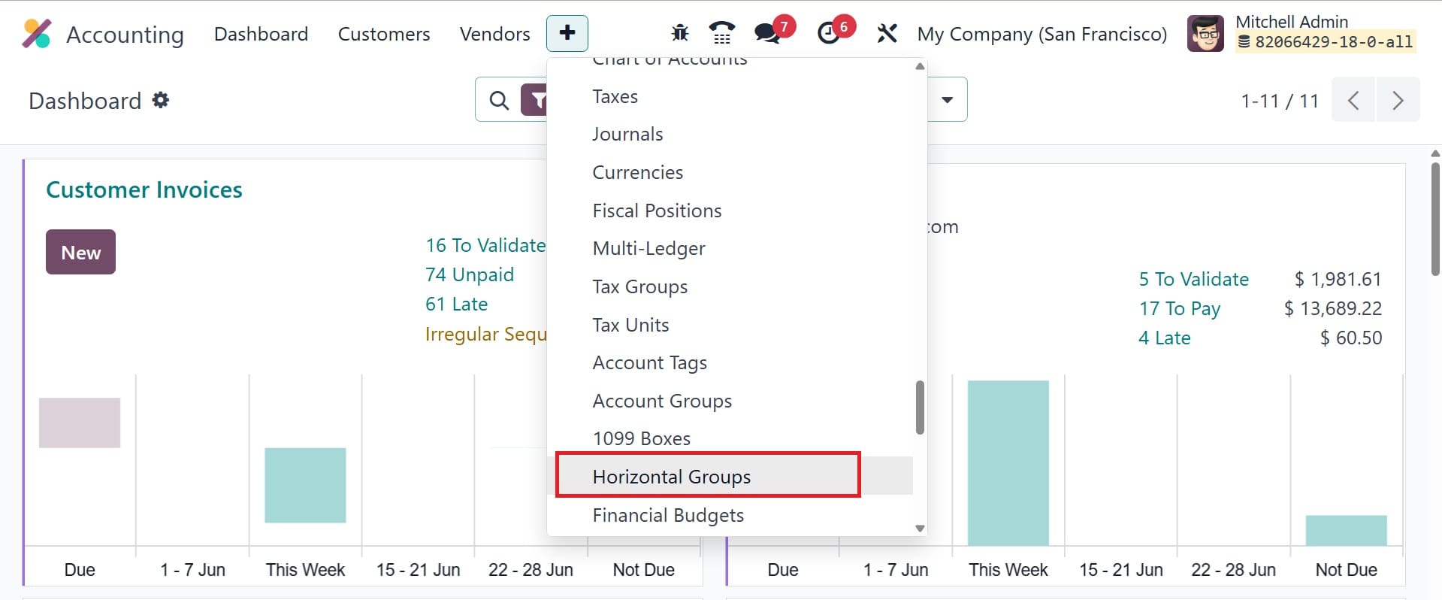This screenshot has width=1442, height=600.
Task: Open the conversations chat icon
Action: [766, 33]
